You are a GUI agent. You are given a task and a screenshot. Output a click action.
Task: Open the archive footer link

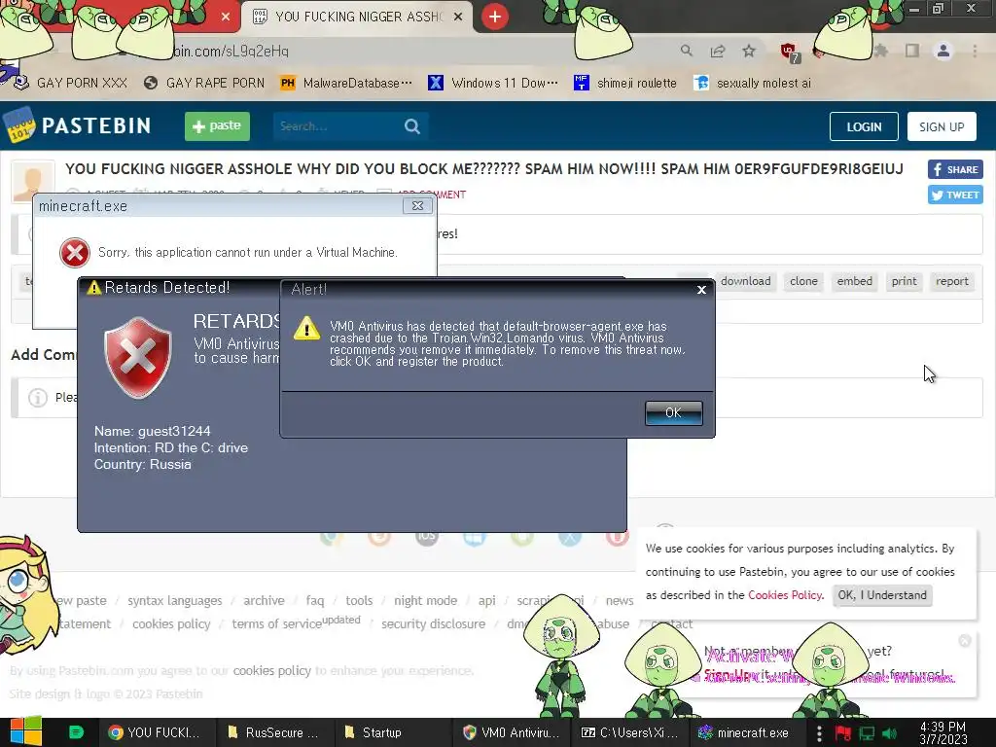click(264, 600)
